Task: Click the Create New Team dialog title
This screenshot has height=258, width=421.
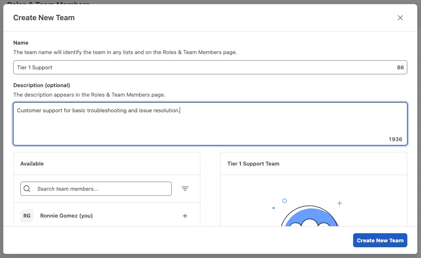Action: pos(44,18)
